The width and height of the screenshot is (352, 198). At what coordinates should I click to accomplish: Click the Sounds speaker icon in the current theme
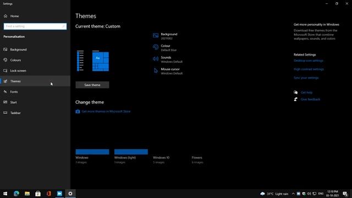pyautogui.click(x=156, y=59)
